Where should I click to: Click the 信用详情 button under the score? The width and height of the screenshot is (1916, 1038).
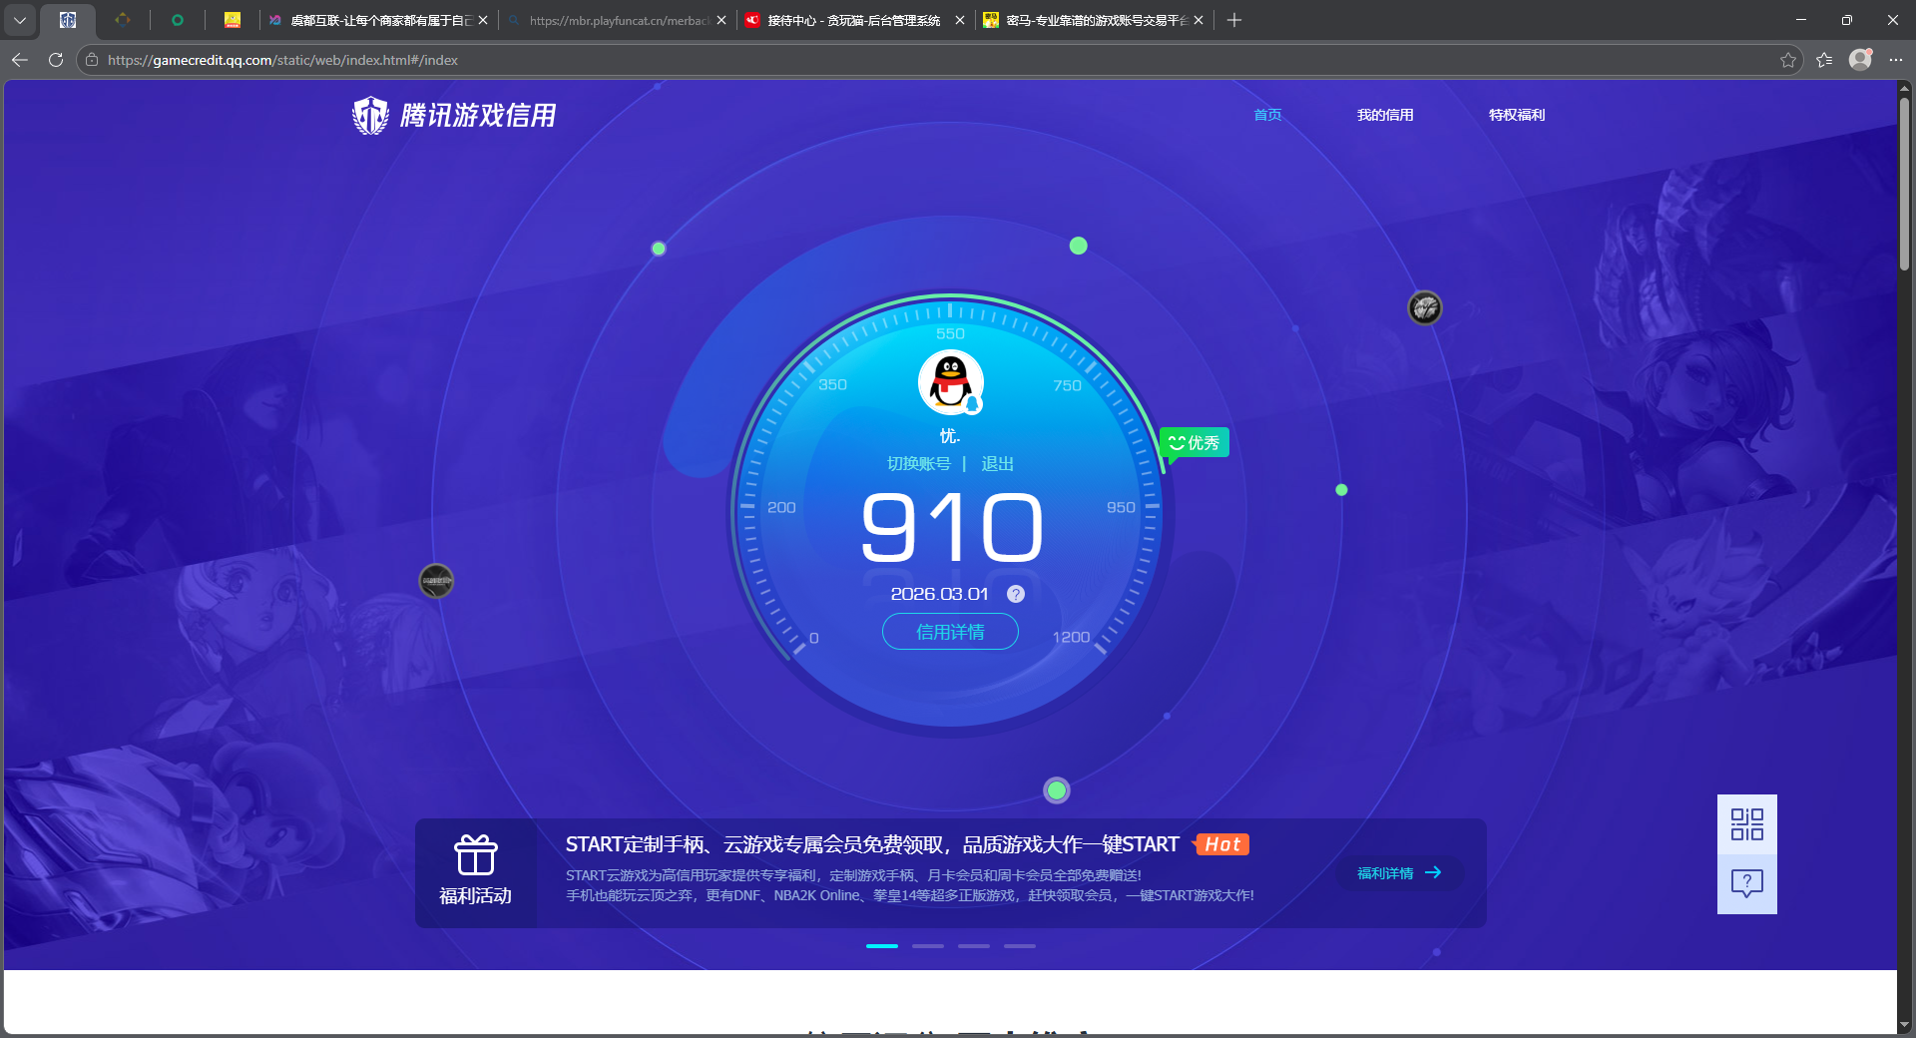click(x=949, y=632)
